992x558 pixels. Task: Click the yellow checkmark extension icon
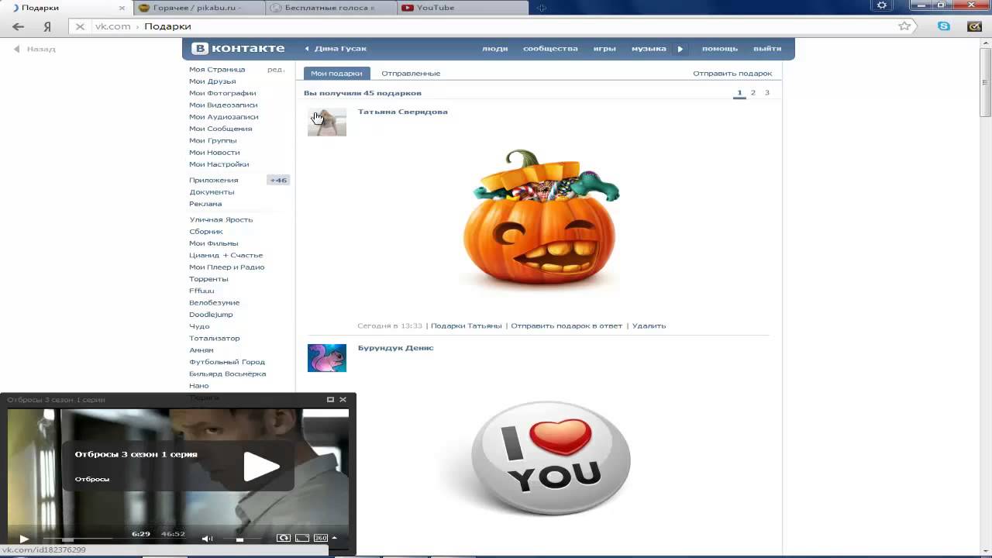[975, 26]
